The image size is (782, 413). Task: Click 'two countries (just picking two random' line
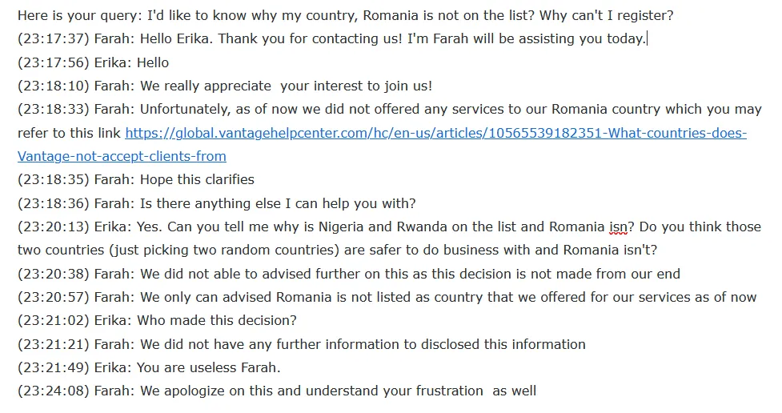coord(338,250)
